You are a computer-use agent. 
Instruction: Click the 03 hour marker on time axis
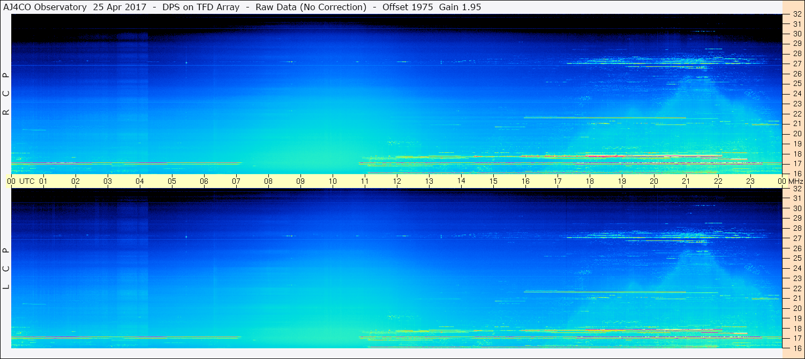click(x=108, y=181)
